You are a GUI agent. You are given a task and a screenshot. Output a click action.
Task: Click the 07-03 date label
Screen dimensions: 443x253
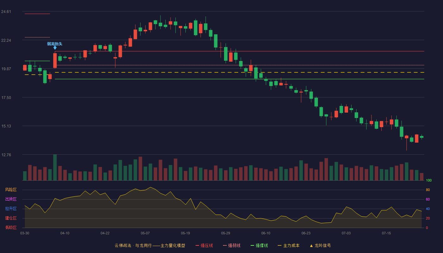coord(346,233)
